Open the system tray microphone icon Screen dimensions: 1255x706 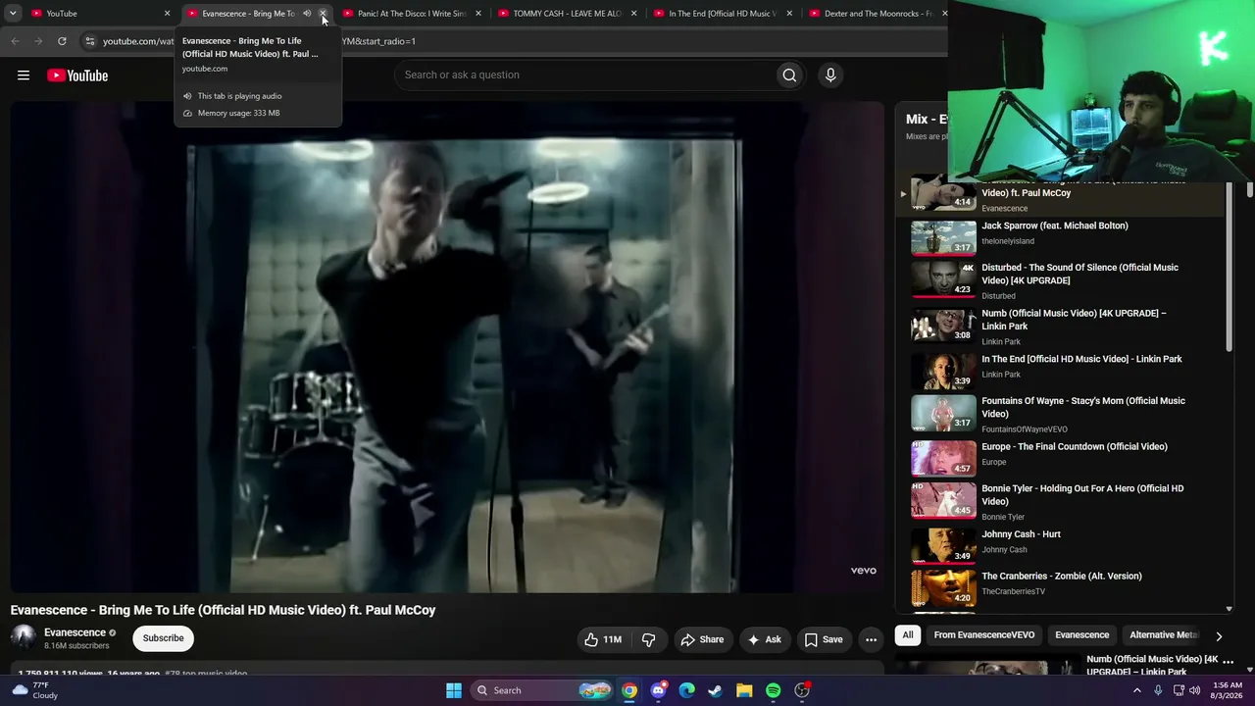click(1158, 690)
